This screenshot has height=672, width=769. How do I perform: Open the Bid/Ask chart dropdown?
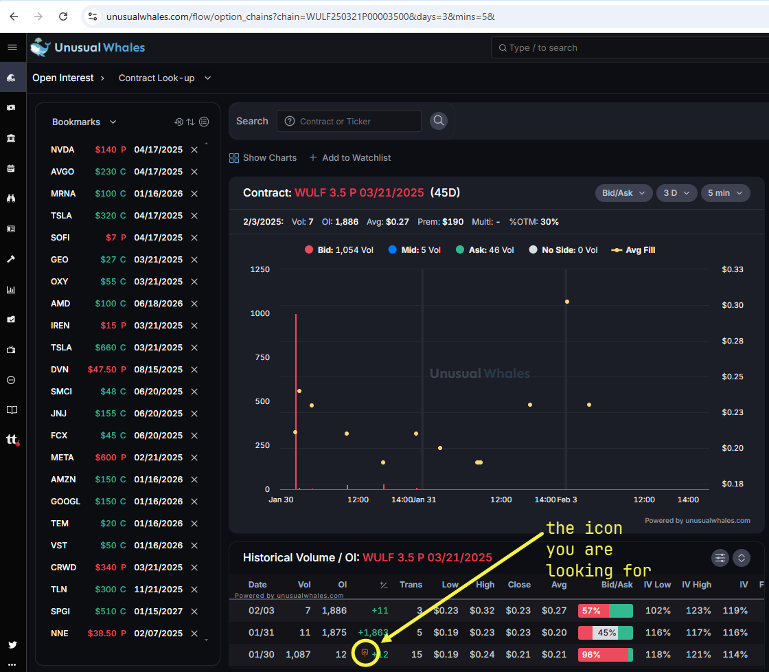coord(623,193)
